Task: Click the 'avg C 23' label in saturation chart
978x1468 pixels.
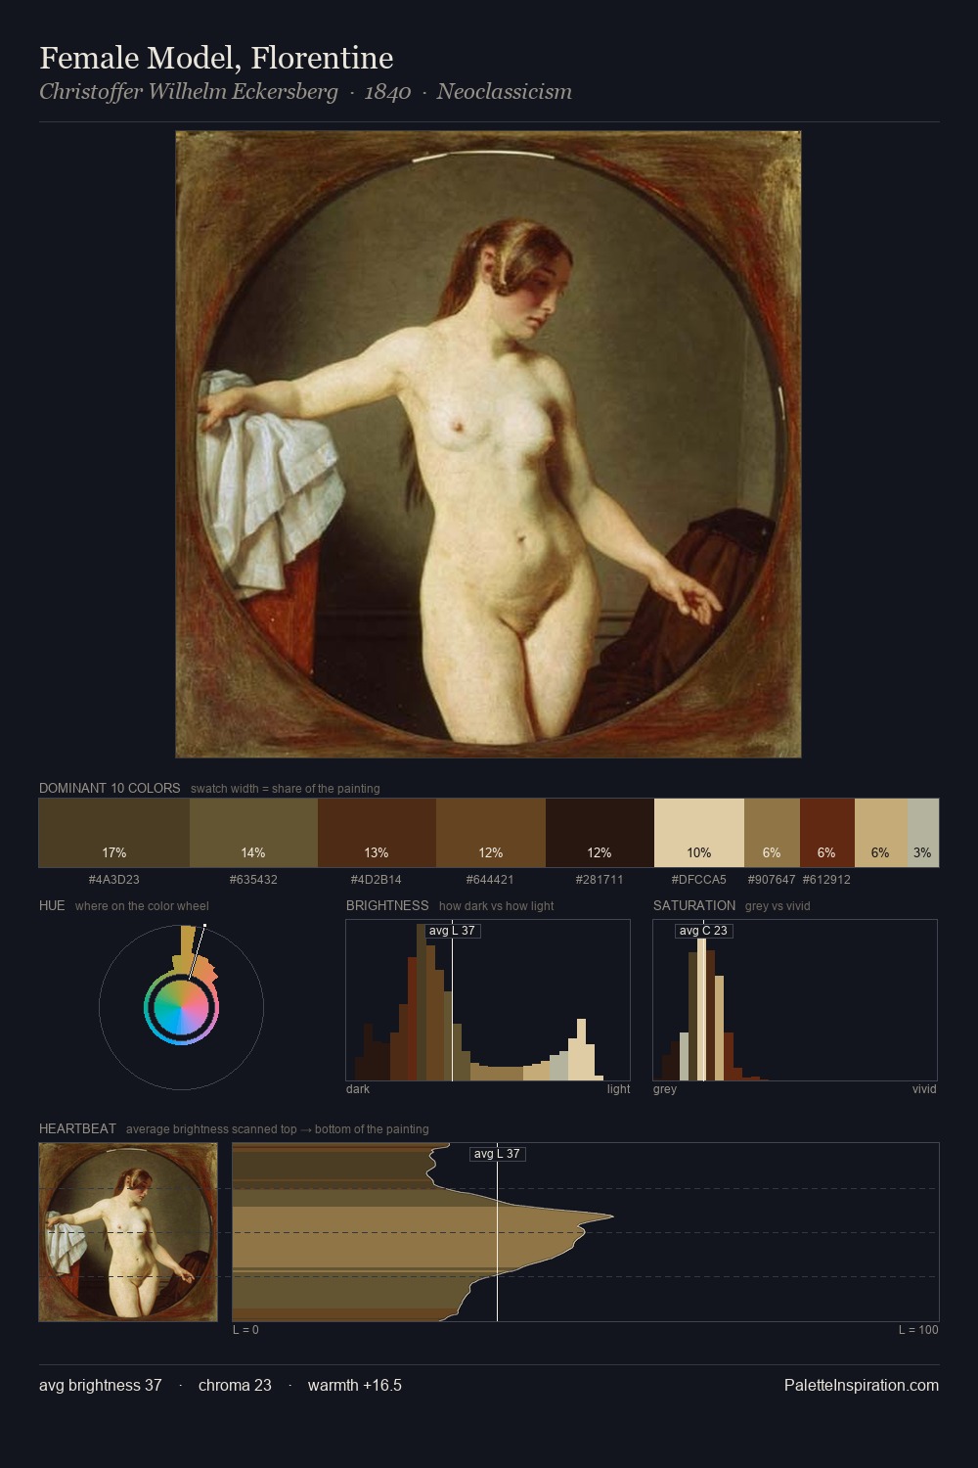Action: 703,931
